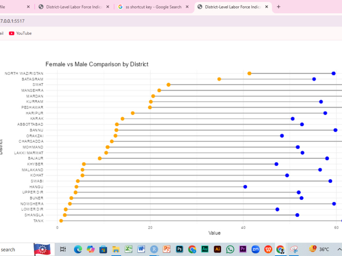Launch Premiere Pro from the taskbar

243,249
